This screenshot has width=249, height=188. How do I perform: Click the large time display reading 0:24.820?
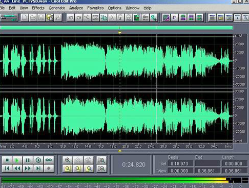[134, 165]
